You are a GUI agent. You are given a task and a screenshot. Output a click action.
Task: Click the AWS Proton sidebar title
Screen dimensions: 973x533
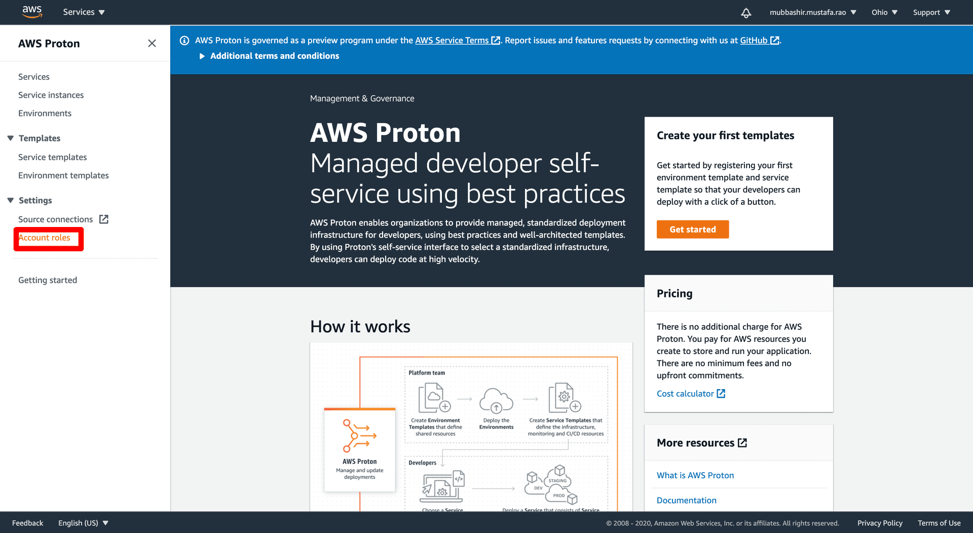[x=49, y=44]
